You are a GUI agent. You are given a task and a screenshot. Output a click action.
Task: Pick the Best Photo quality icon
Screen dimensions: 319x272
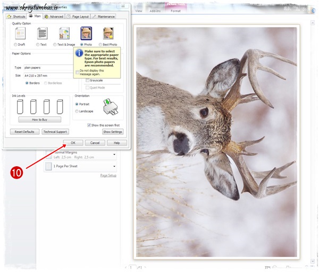[108, 33]
